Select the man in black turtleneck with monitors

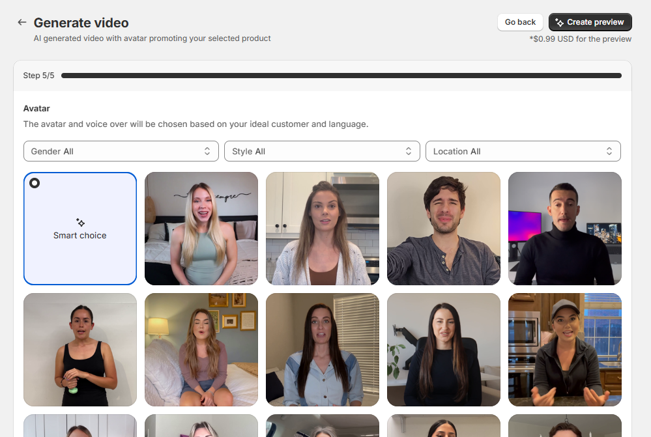(x=564, y=229)
